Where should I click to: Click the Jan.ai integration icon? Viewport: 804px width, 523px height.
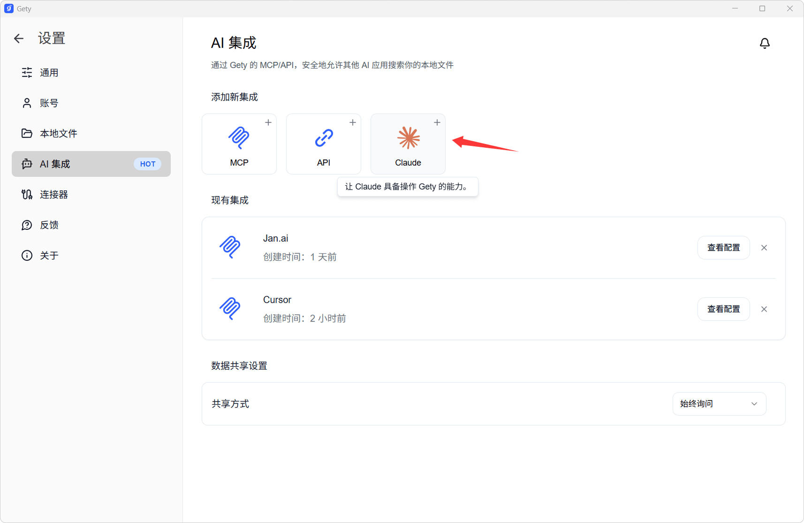click(230, 247)
